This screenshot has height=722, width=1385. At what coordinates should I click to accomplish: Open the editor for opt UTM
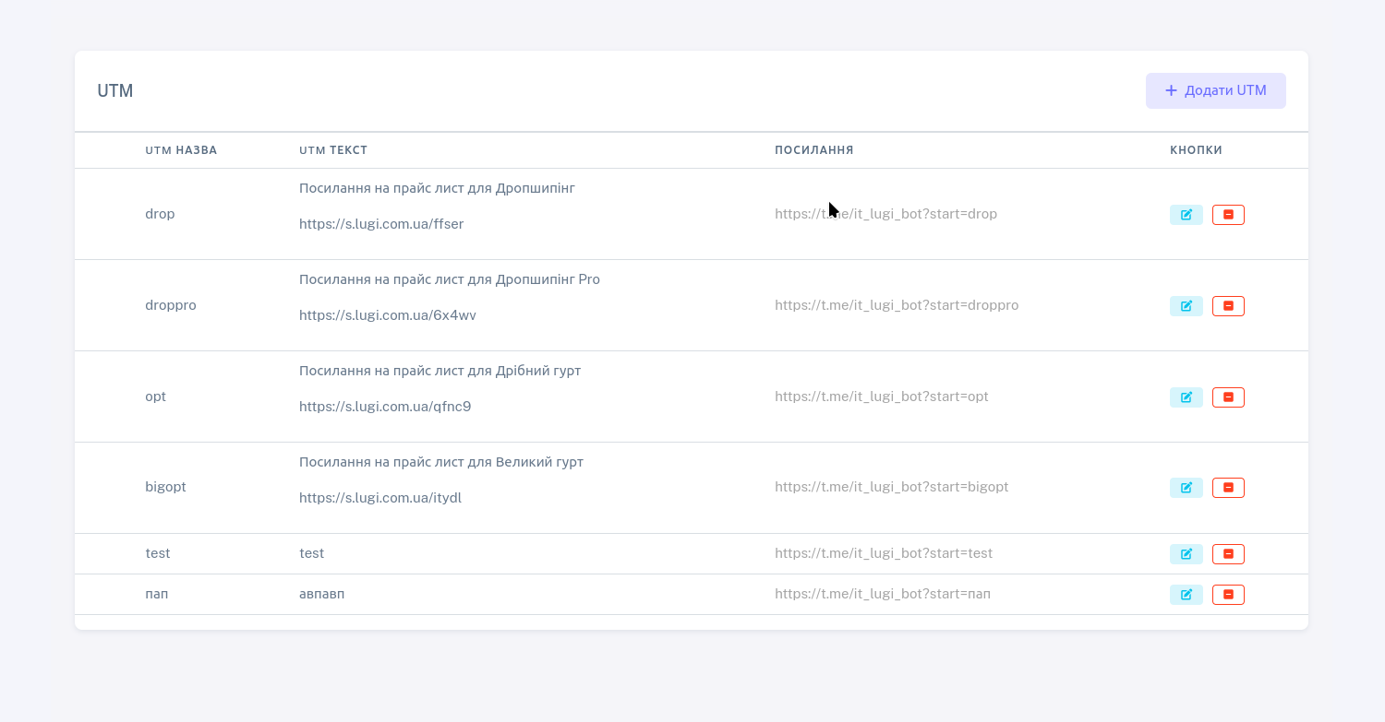[x=1186, y=397]
